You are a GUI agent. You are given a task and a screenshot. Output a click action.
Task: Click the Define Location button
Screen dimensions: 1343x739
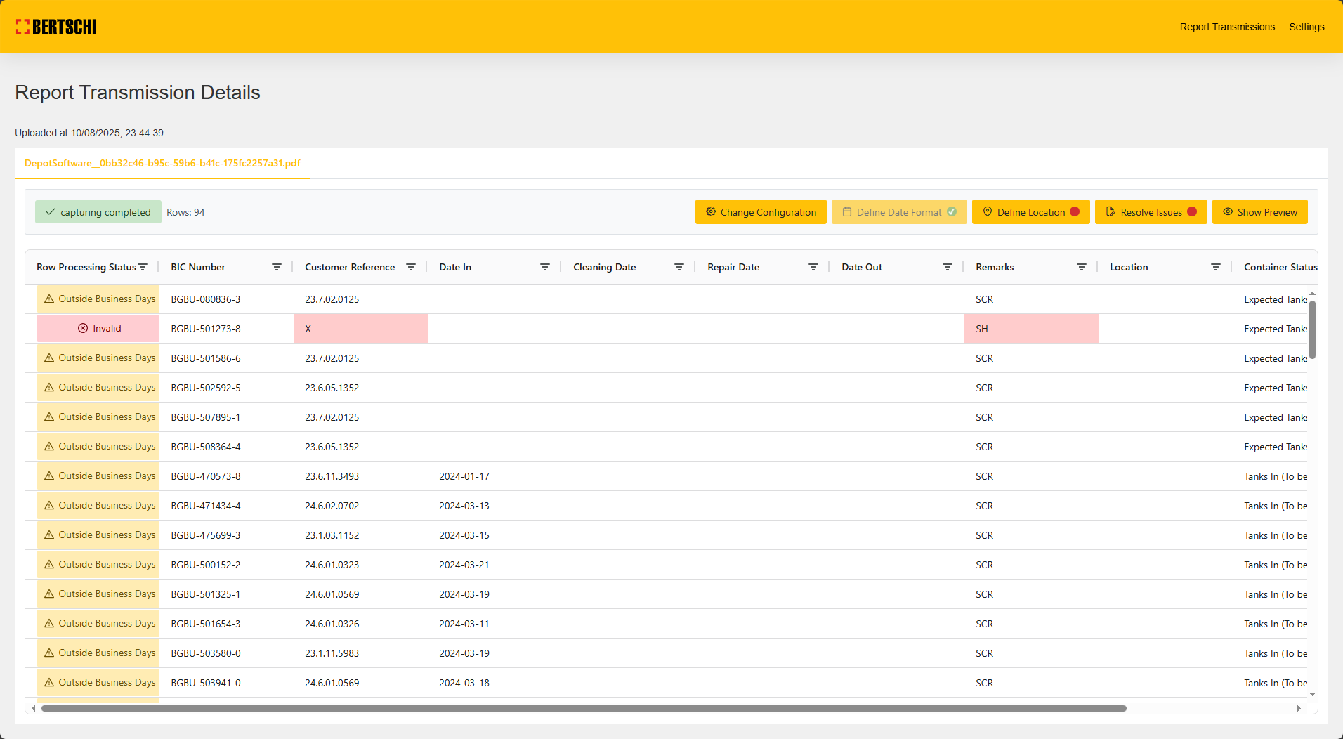[1030, 212]
